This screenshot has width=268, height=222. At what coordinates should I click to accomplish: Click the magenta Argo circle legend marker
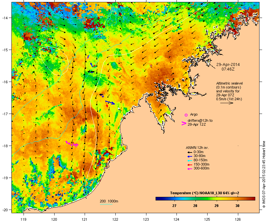point(186,115)
